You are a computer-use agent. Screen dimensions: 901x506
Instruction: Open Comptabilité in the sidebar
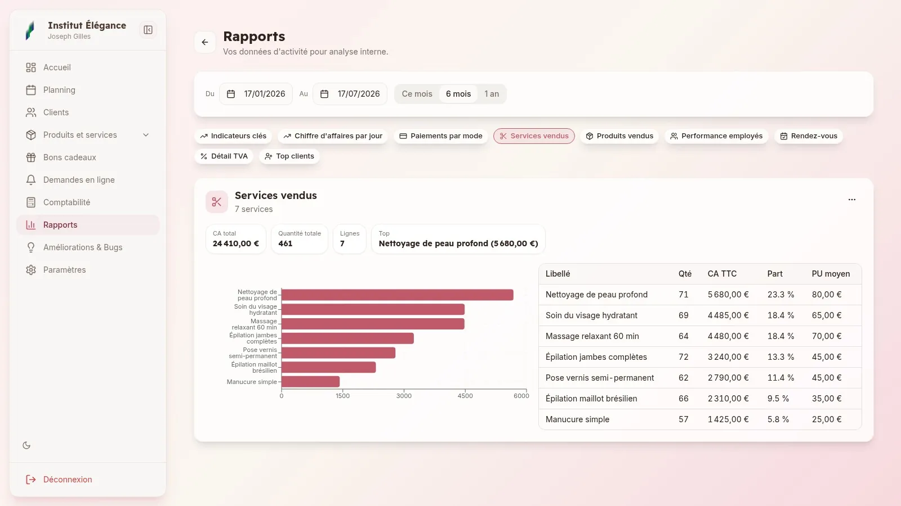click(x=88, y=202)
